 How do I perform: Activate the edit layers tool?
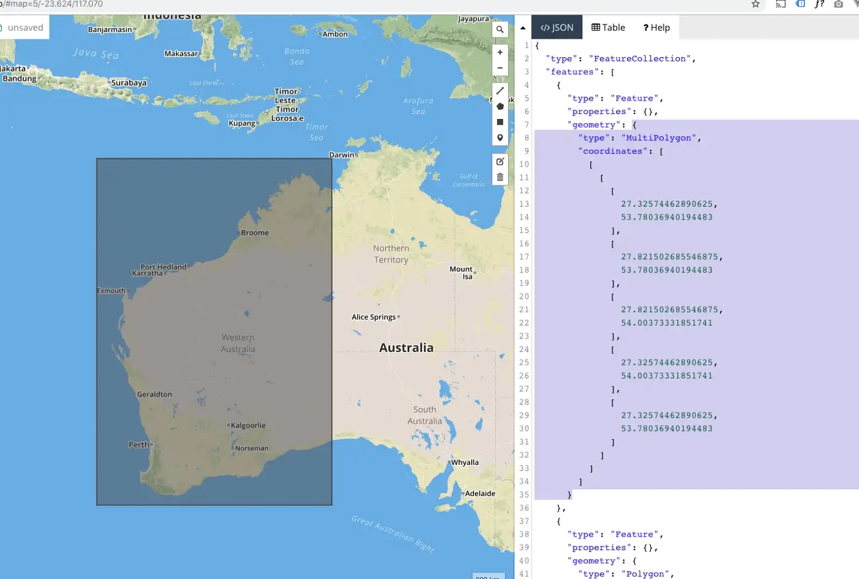point(500,161)
